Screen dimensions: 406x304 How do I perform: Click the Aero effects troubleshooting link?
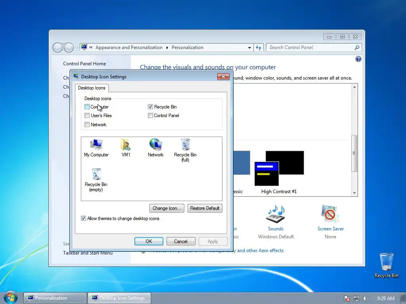[216, 251]
